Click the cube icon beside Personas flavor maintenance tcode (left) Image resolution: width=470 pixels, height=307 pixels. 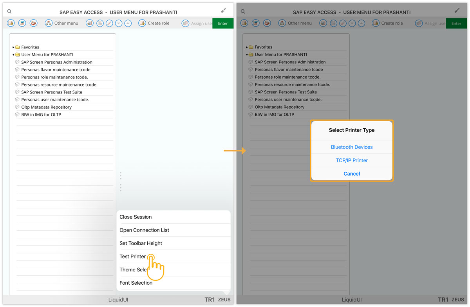click(17, 70)
